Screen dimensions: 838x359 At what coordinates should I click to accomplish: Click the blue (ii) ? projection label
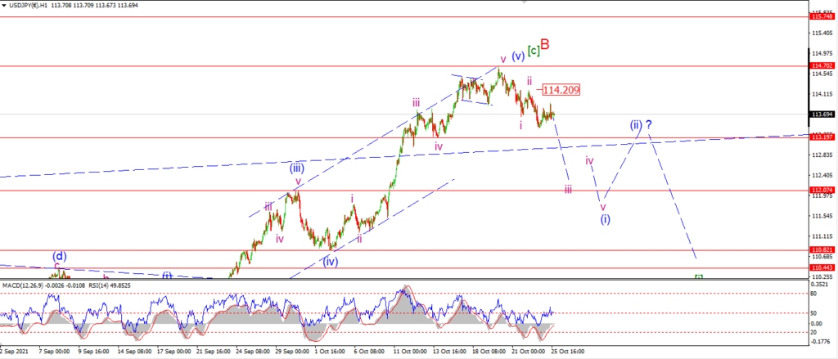click(640, 125)
